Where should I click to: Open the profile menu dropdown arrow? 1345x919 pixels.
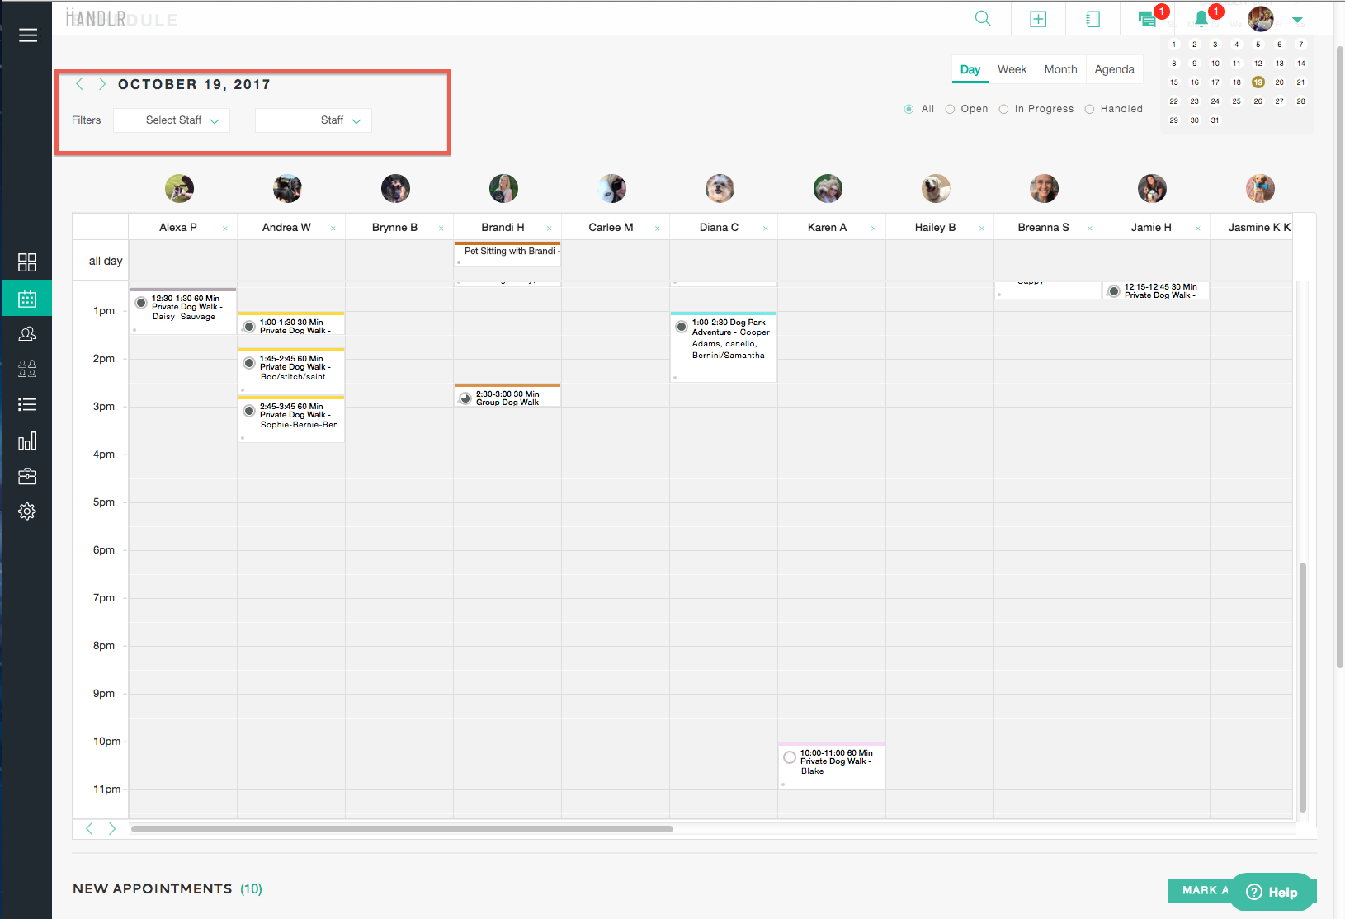[x=1298, y=18]
